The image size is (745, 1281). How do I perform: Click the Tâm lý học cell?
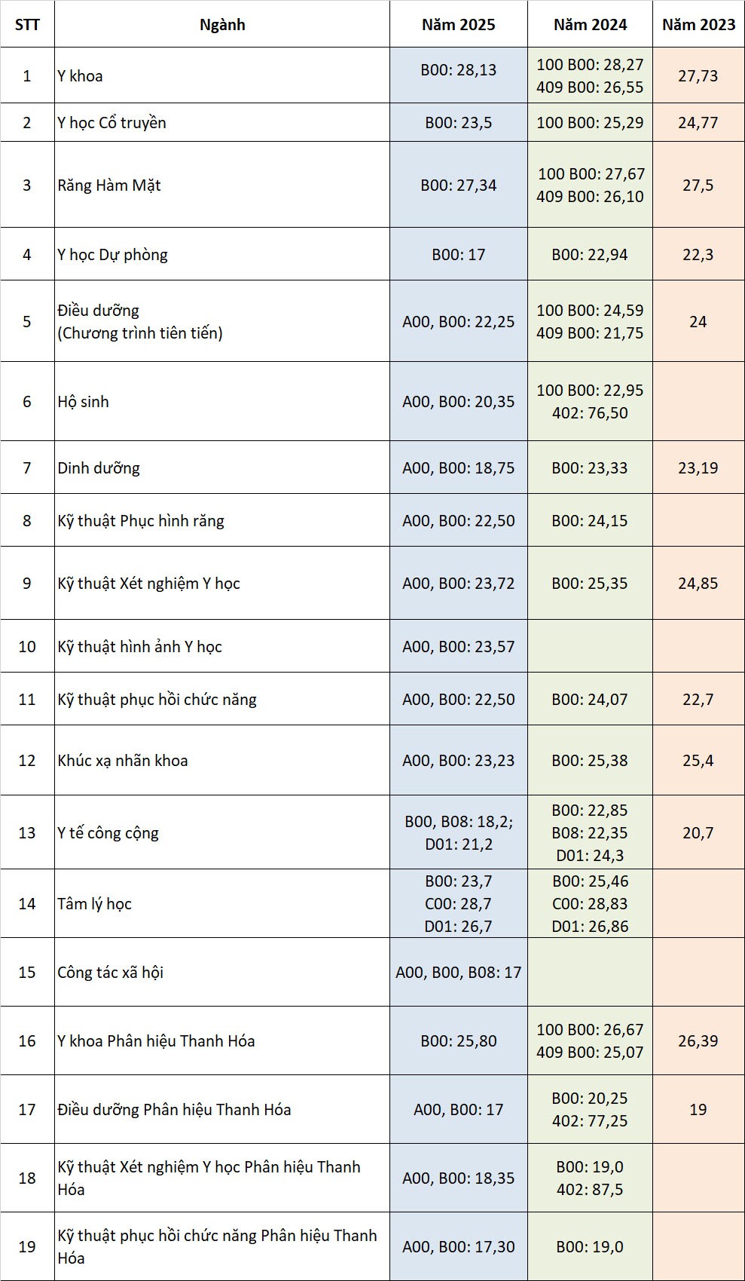(x=222, y=903)
